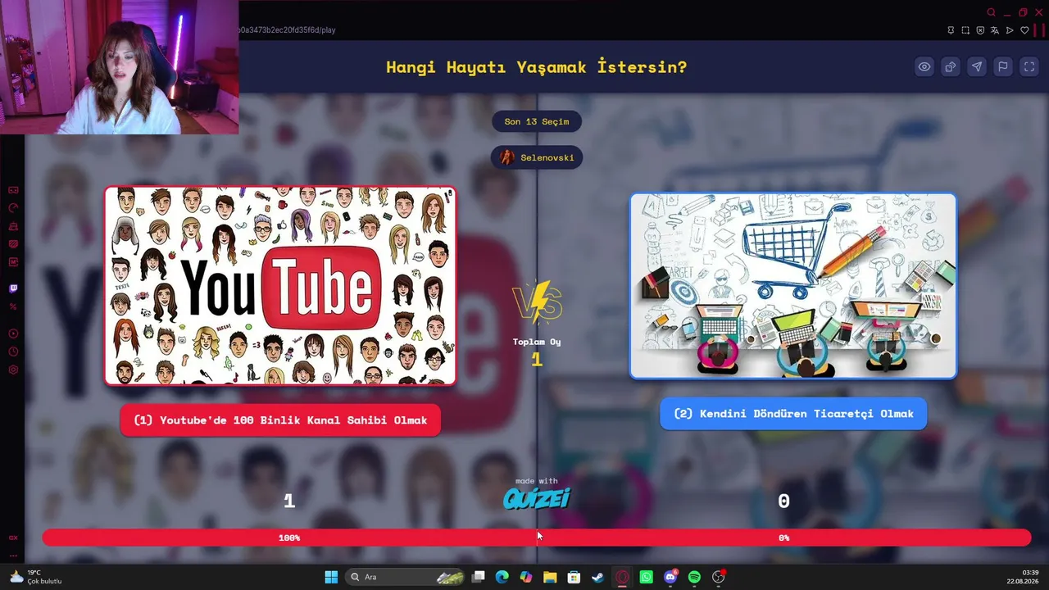Click the dice randomize button

pos(951,67)
